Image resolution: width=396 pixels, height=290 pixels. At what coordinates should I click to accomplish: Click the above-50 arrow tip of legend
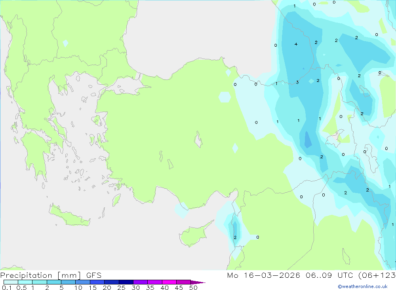click(x=198, y=282)
